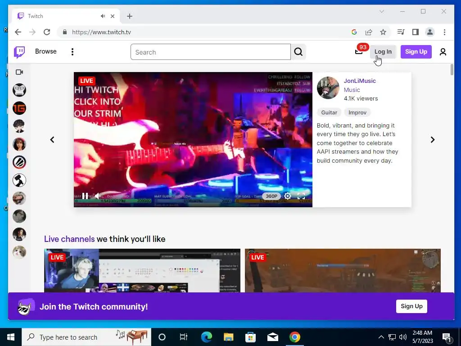Reload the Twitch page

click(47, 32)
